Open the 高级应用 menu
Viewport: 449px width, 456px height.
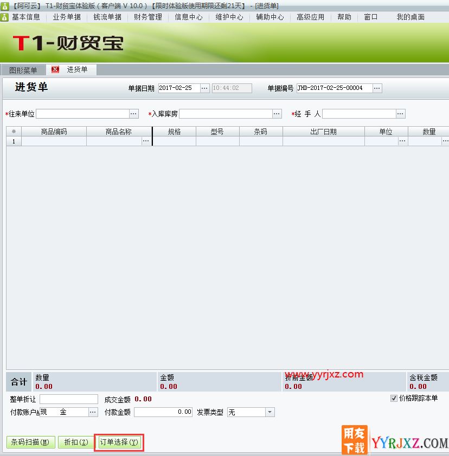click(310, 17)
